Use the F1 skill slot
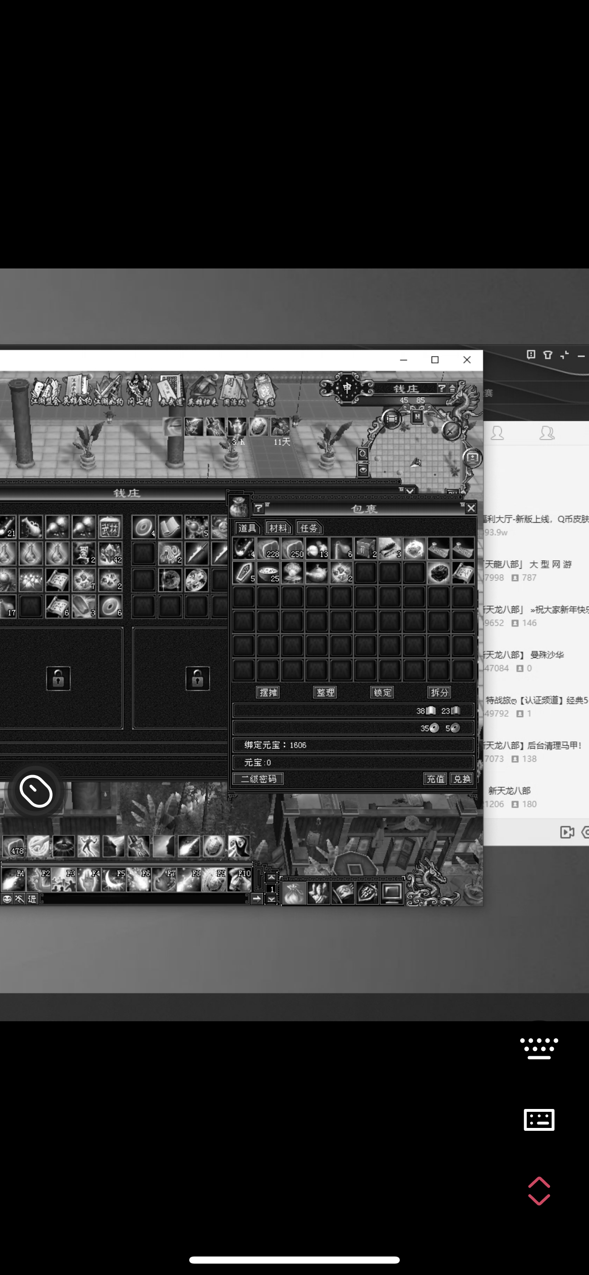 point(13,879)
